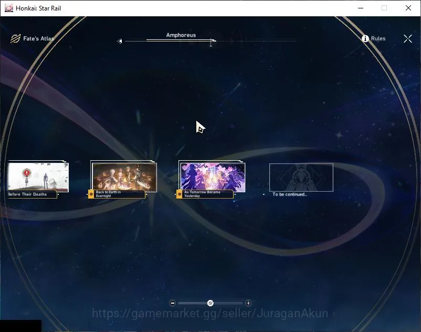
Task: Select the Amphoreus world label
Action: tap(181, 35)
